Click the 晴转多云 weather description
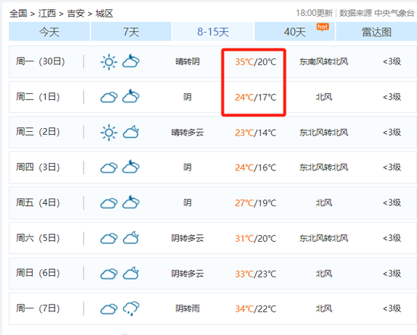This screenshot has height=335, width=417. coord(187,133)
